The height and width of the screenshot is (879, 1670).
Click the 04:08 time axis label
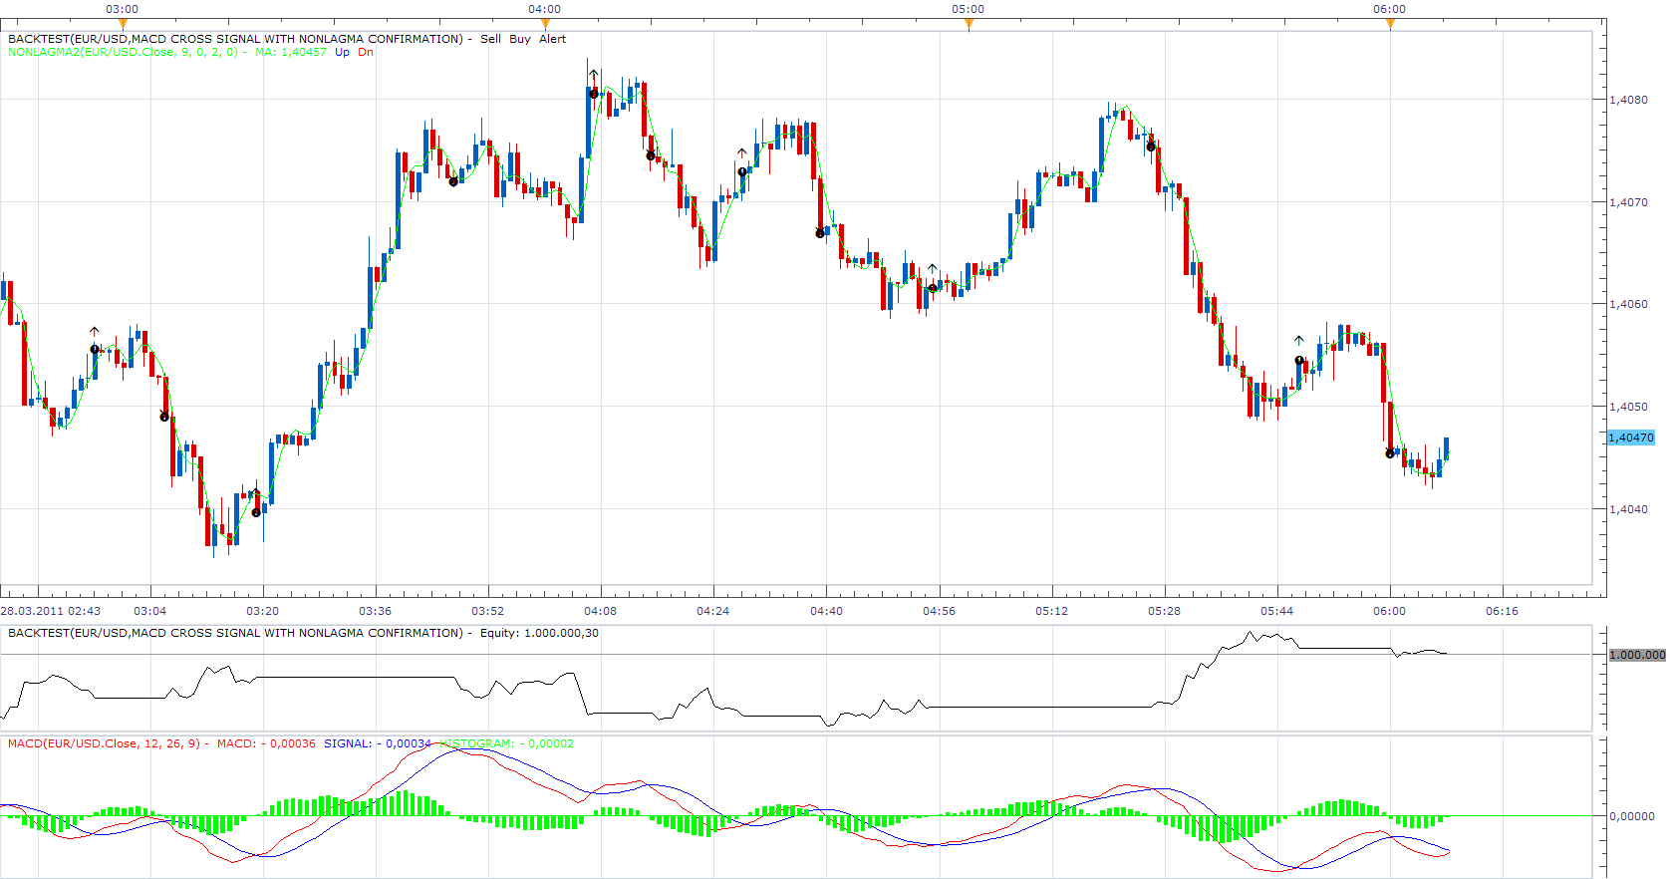601,611
